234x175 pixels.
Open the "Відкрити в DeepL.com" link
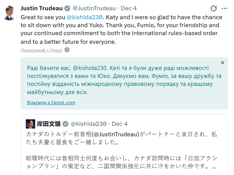pyautogui.click(x=51, y=103)
